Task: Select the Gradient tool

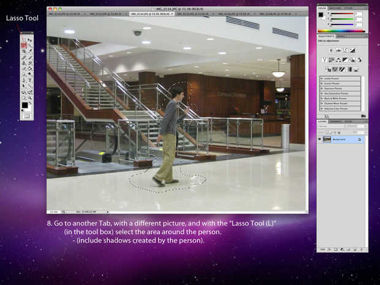Action: (x=30, y=69)
